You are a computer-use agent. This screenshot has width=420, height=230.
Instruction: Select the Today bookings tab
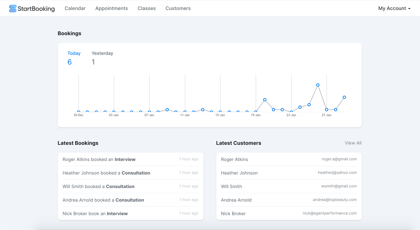pyautogui.click(x=74, y=54)
